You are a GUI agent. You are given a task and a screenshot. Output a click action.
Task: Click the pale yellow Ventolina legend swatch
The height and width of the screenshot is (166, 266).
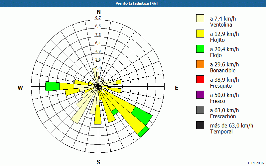point(200,18)
